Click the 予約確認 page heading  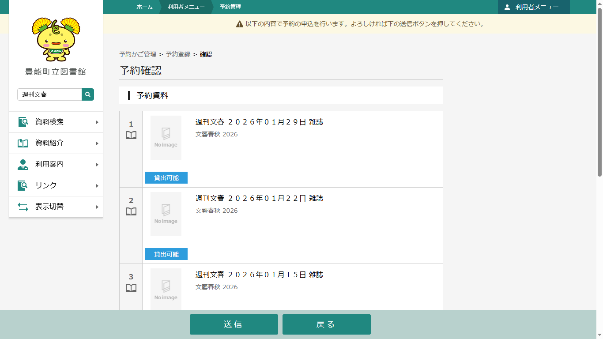pos(140,71)
